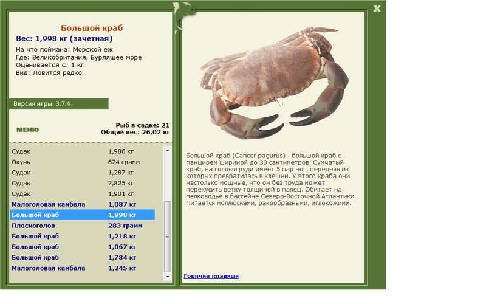Click the scroll down arrow in fish list
This screenshot has height=304, width=486.
coord(168,277)
